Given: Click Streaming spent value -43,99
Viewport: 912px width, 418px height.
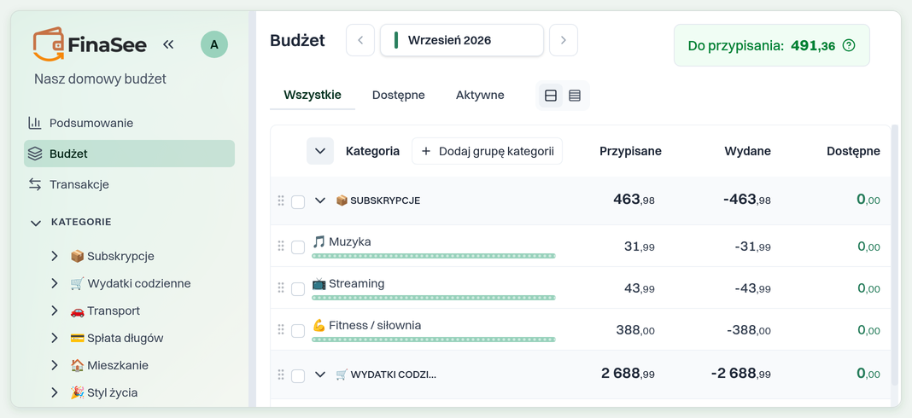Looking at the screenshot, I should tap(752, 288).
